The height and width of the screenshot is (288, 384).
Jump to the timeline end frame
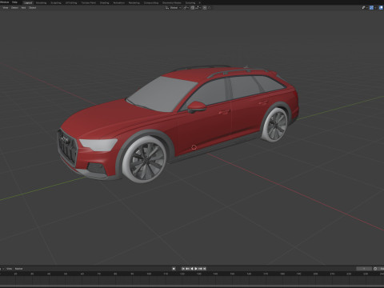[205, 269]
